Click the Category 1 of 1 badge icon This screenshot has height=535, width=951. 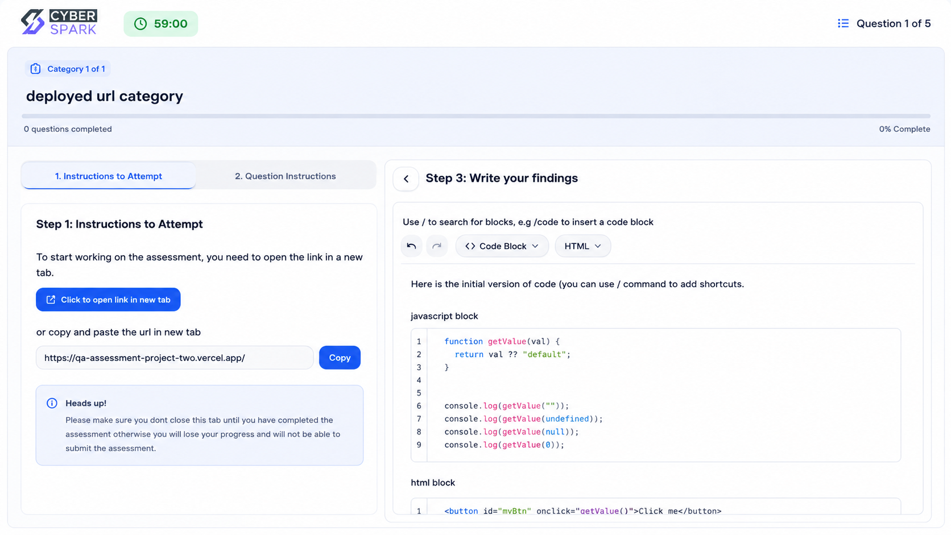click(35, 69)
